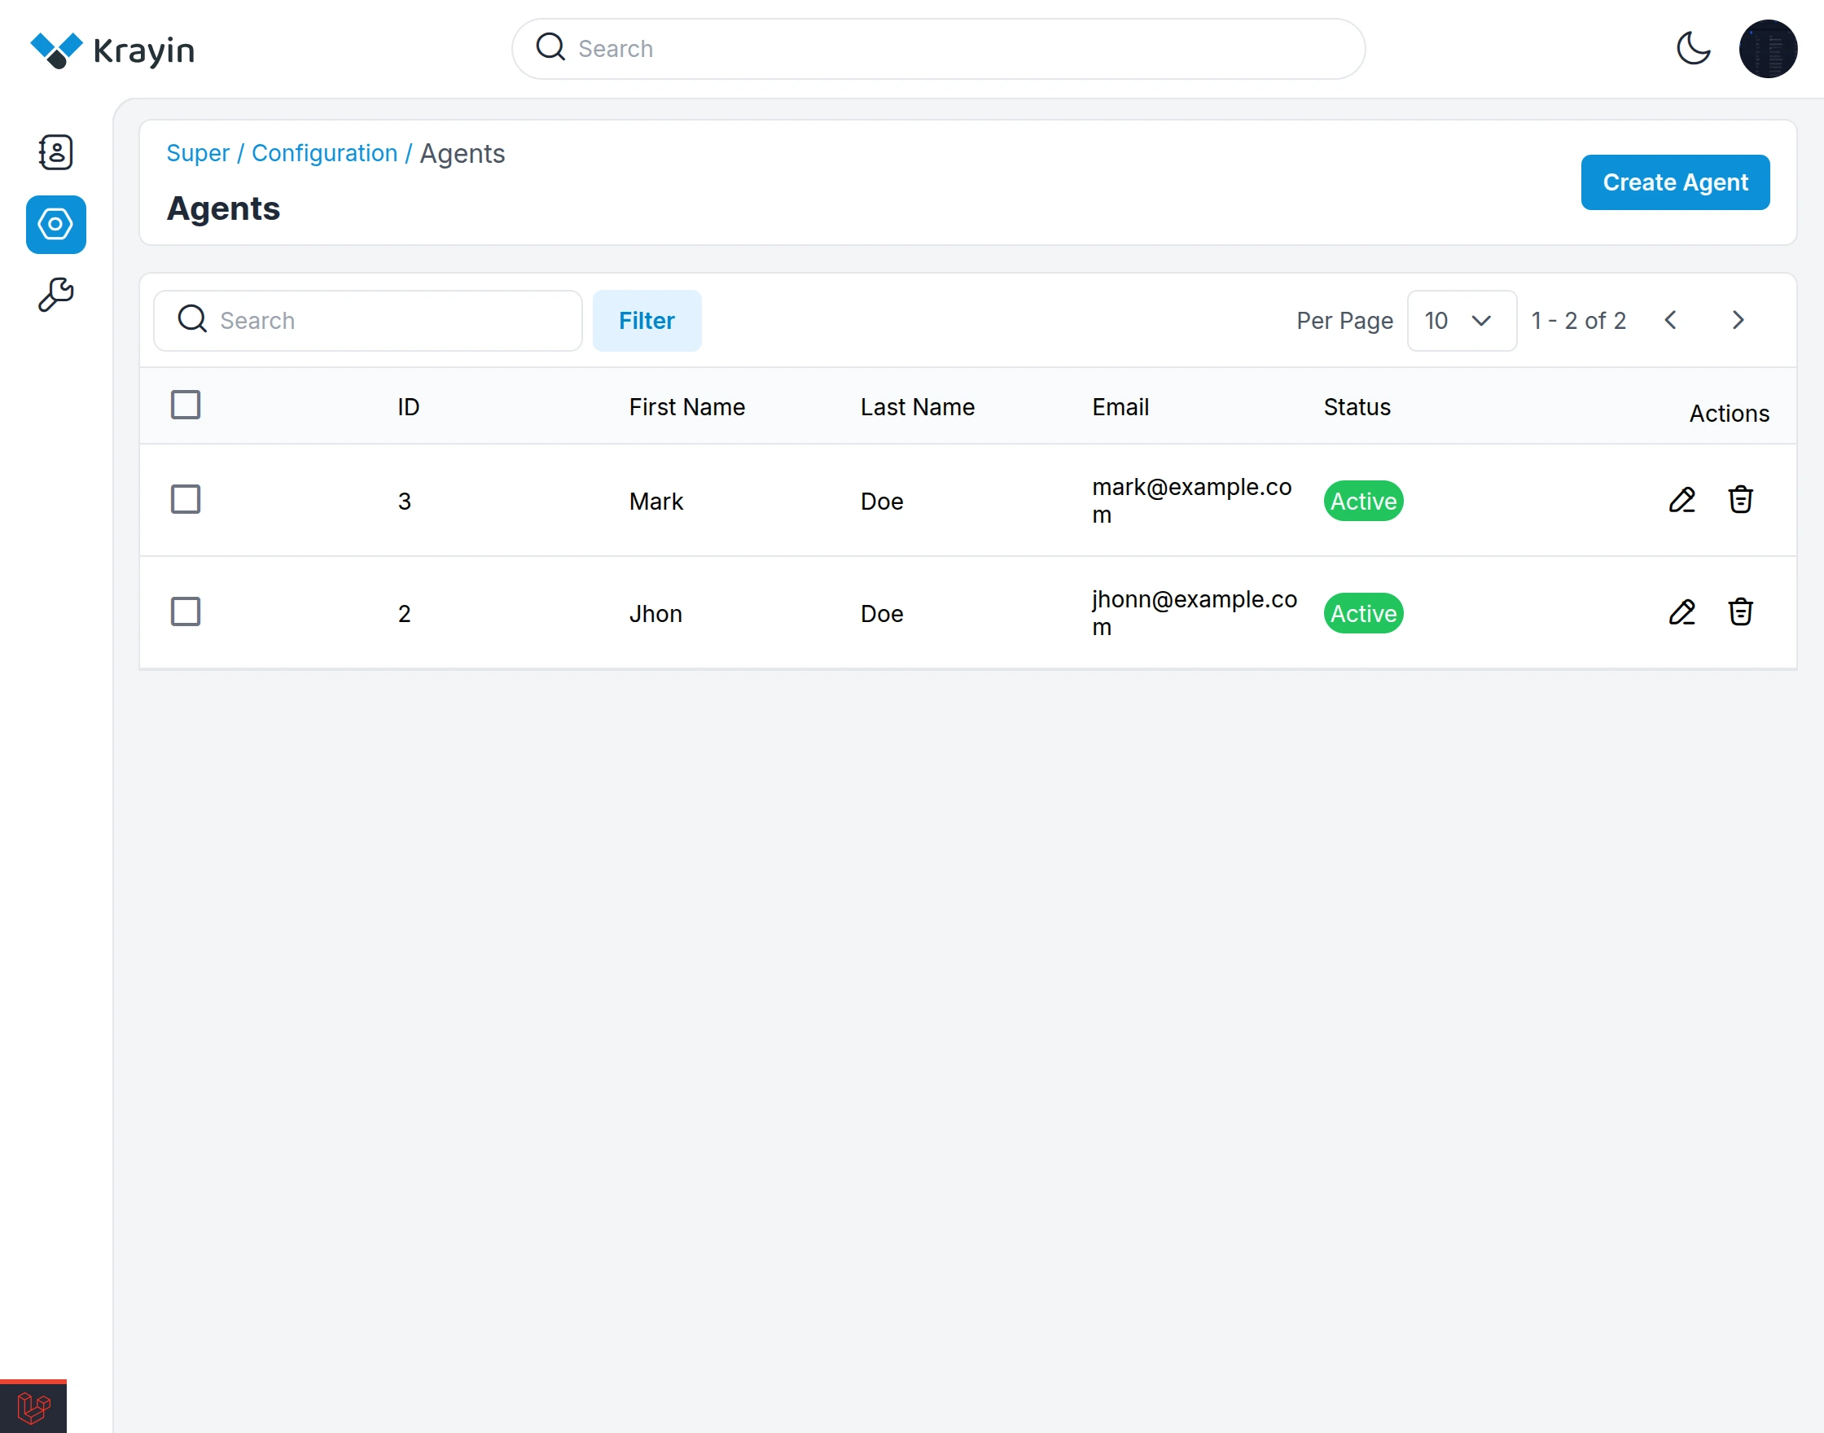Switch to dark mode via moon icon
Image resolution: width=1824 pixels, height=1433 pixels.
pyautogui.click(x=1693, y=49)
